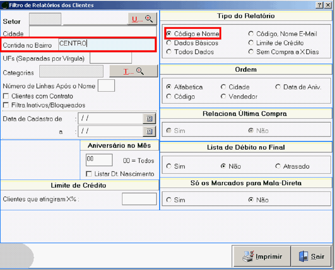Viewport: 335px width, 270px height.
Task: Open calendar for the end date field
Action: click(149, 131)
